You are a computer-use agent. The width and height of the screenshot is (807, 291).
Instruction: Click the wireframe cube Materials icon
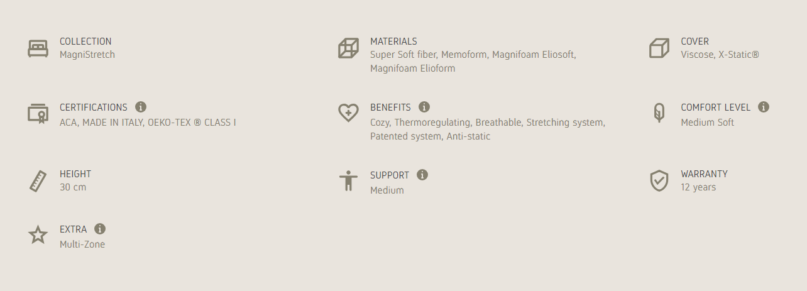pyautogui.click(x=348, y=48)
